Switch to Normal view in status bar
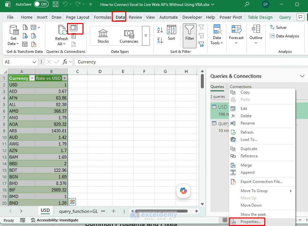The width and height of the screenshot is (308, 226). pyautogui.click(x=225, y=220)
